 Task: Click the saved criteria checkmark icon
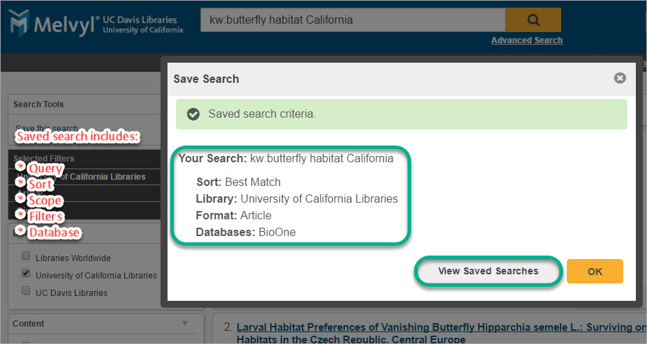pyautogui.click(x=193, y=114)
